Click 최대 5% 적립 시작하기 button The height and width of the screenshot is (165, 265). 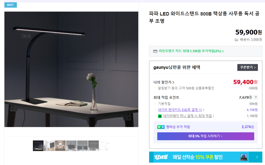pyautogui.click(x=205, y=136)
